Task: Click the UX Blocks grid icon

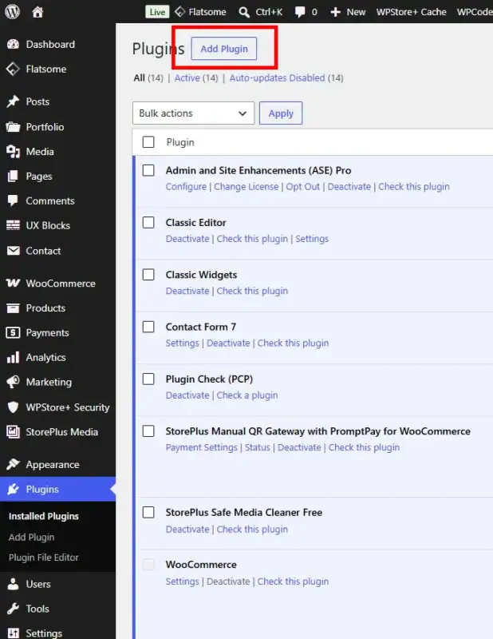Action: [x=13, y=225]
